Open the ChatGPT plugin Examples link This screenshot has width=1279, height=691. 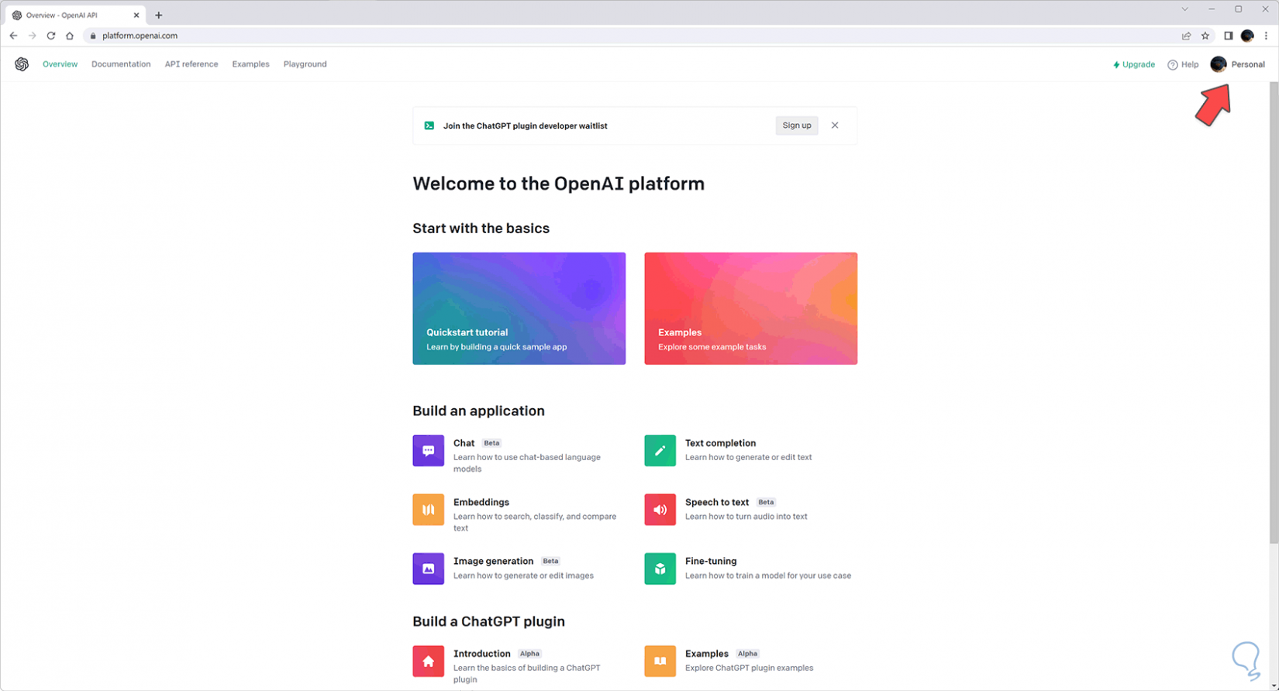click(707, 654)
